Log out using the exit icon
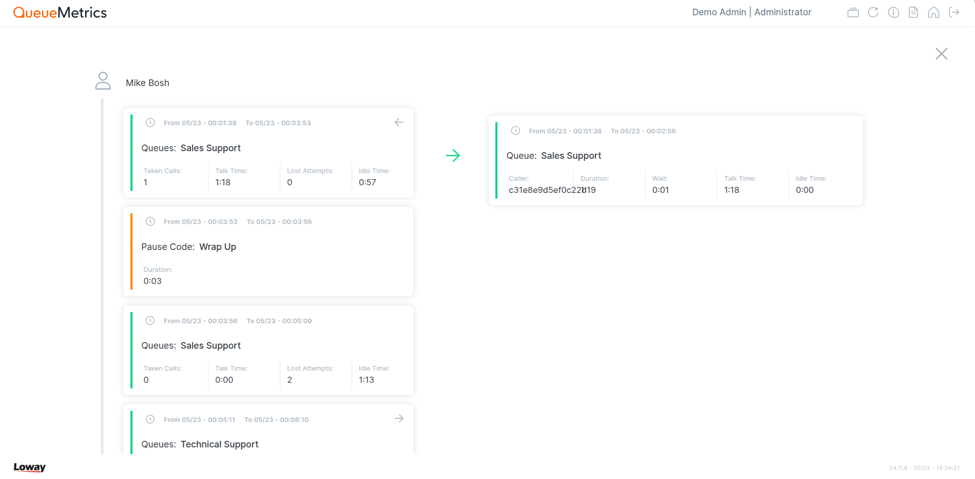975x479 pixels. (x=954, y=12)
